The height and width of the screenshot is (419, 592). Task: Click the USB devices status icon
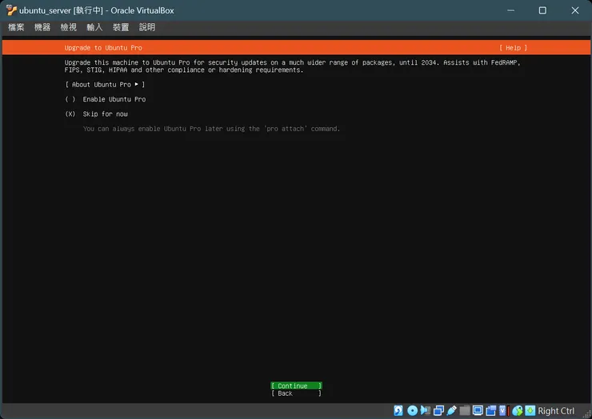click(451, 411)
